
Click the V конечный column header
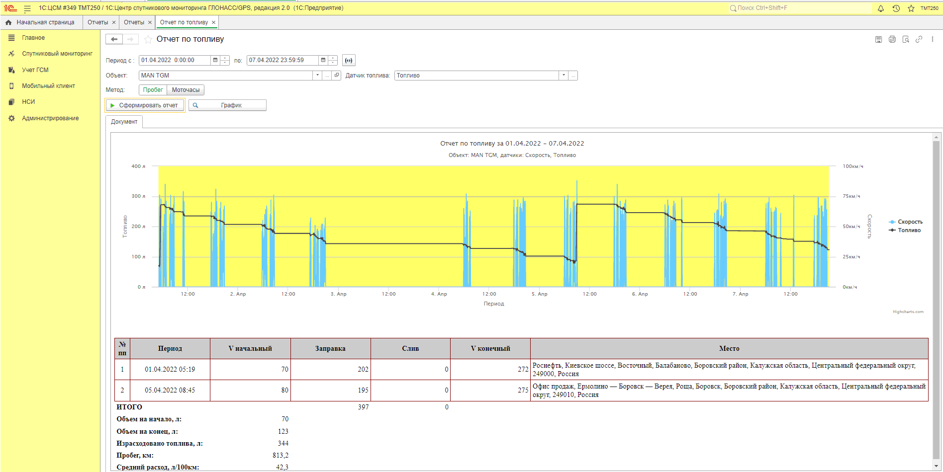(490, 349)
